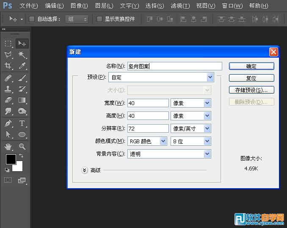Viewport: 287px width, 228px height.
Task: Toggle Quick Mask mode
Action: [x=8, y=180]
